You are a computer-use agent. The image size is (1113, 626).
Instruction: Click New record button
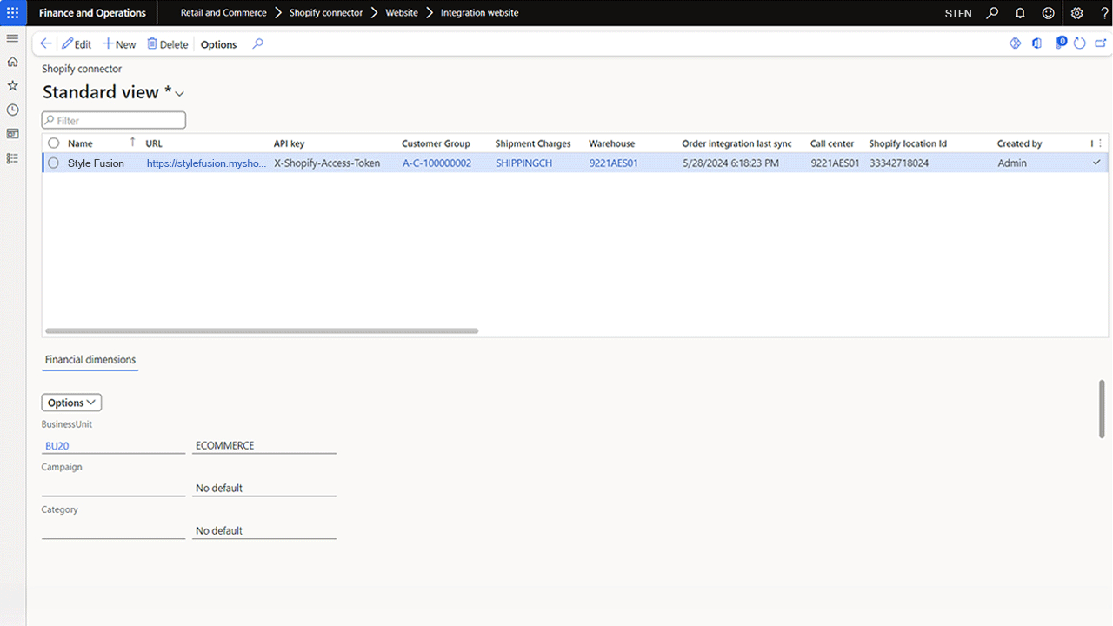(x=119, y=44)
